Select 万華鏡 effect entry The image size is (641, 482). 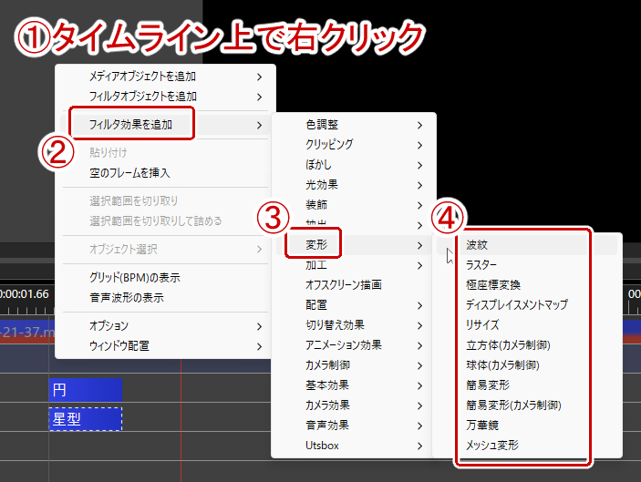[526, 426]
